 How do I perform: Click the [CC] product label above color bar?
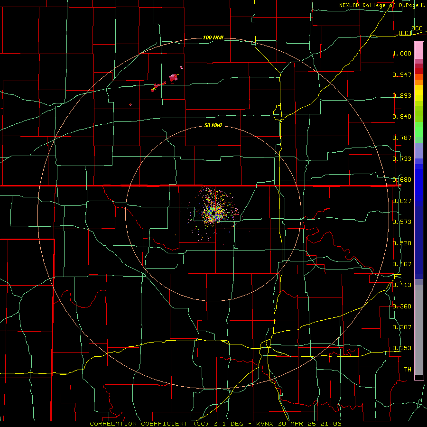pos(405,33)
